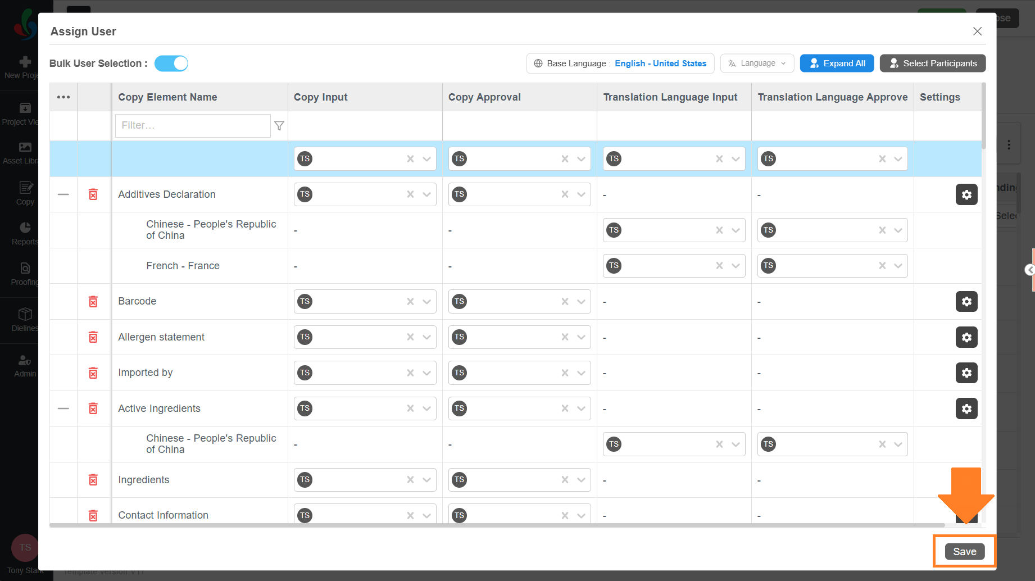This screenshot has width=1035, height=581.
Task: Expand Copy Approval dropdown for Barcode
Action: point(581,302)
